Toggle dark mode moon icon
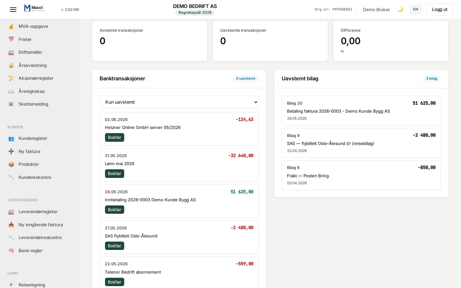 [x=400, y=9]
